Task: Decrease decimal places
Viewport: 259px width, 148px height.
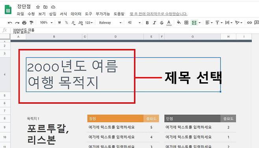Action: tap(73, 23)
